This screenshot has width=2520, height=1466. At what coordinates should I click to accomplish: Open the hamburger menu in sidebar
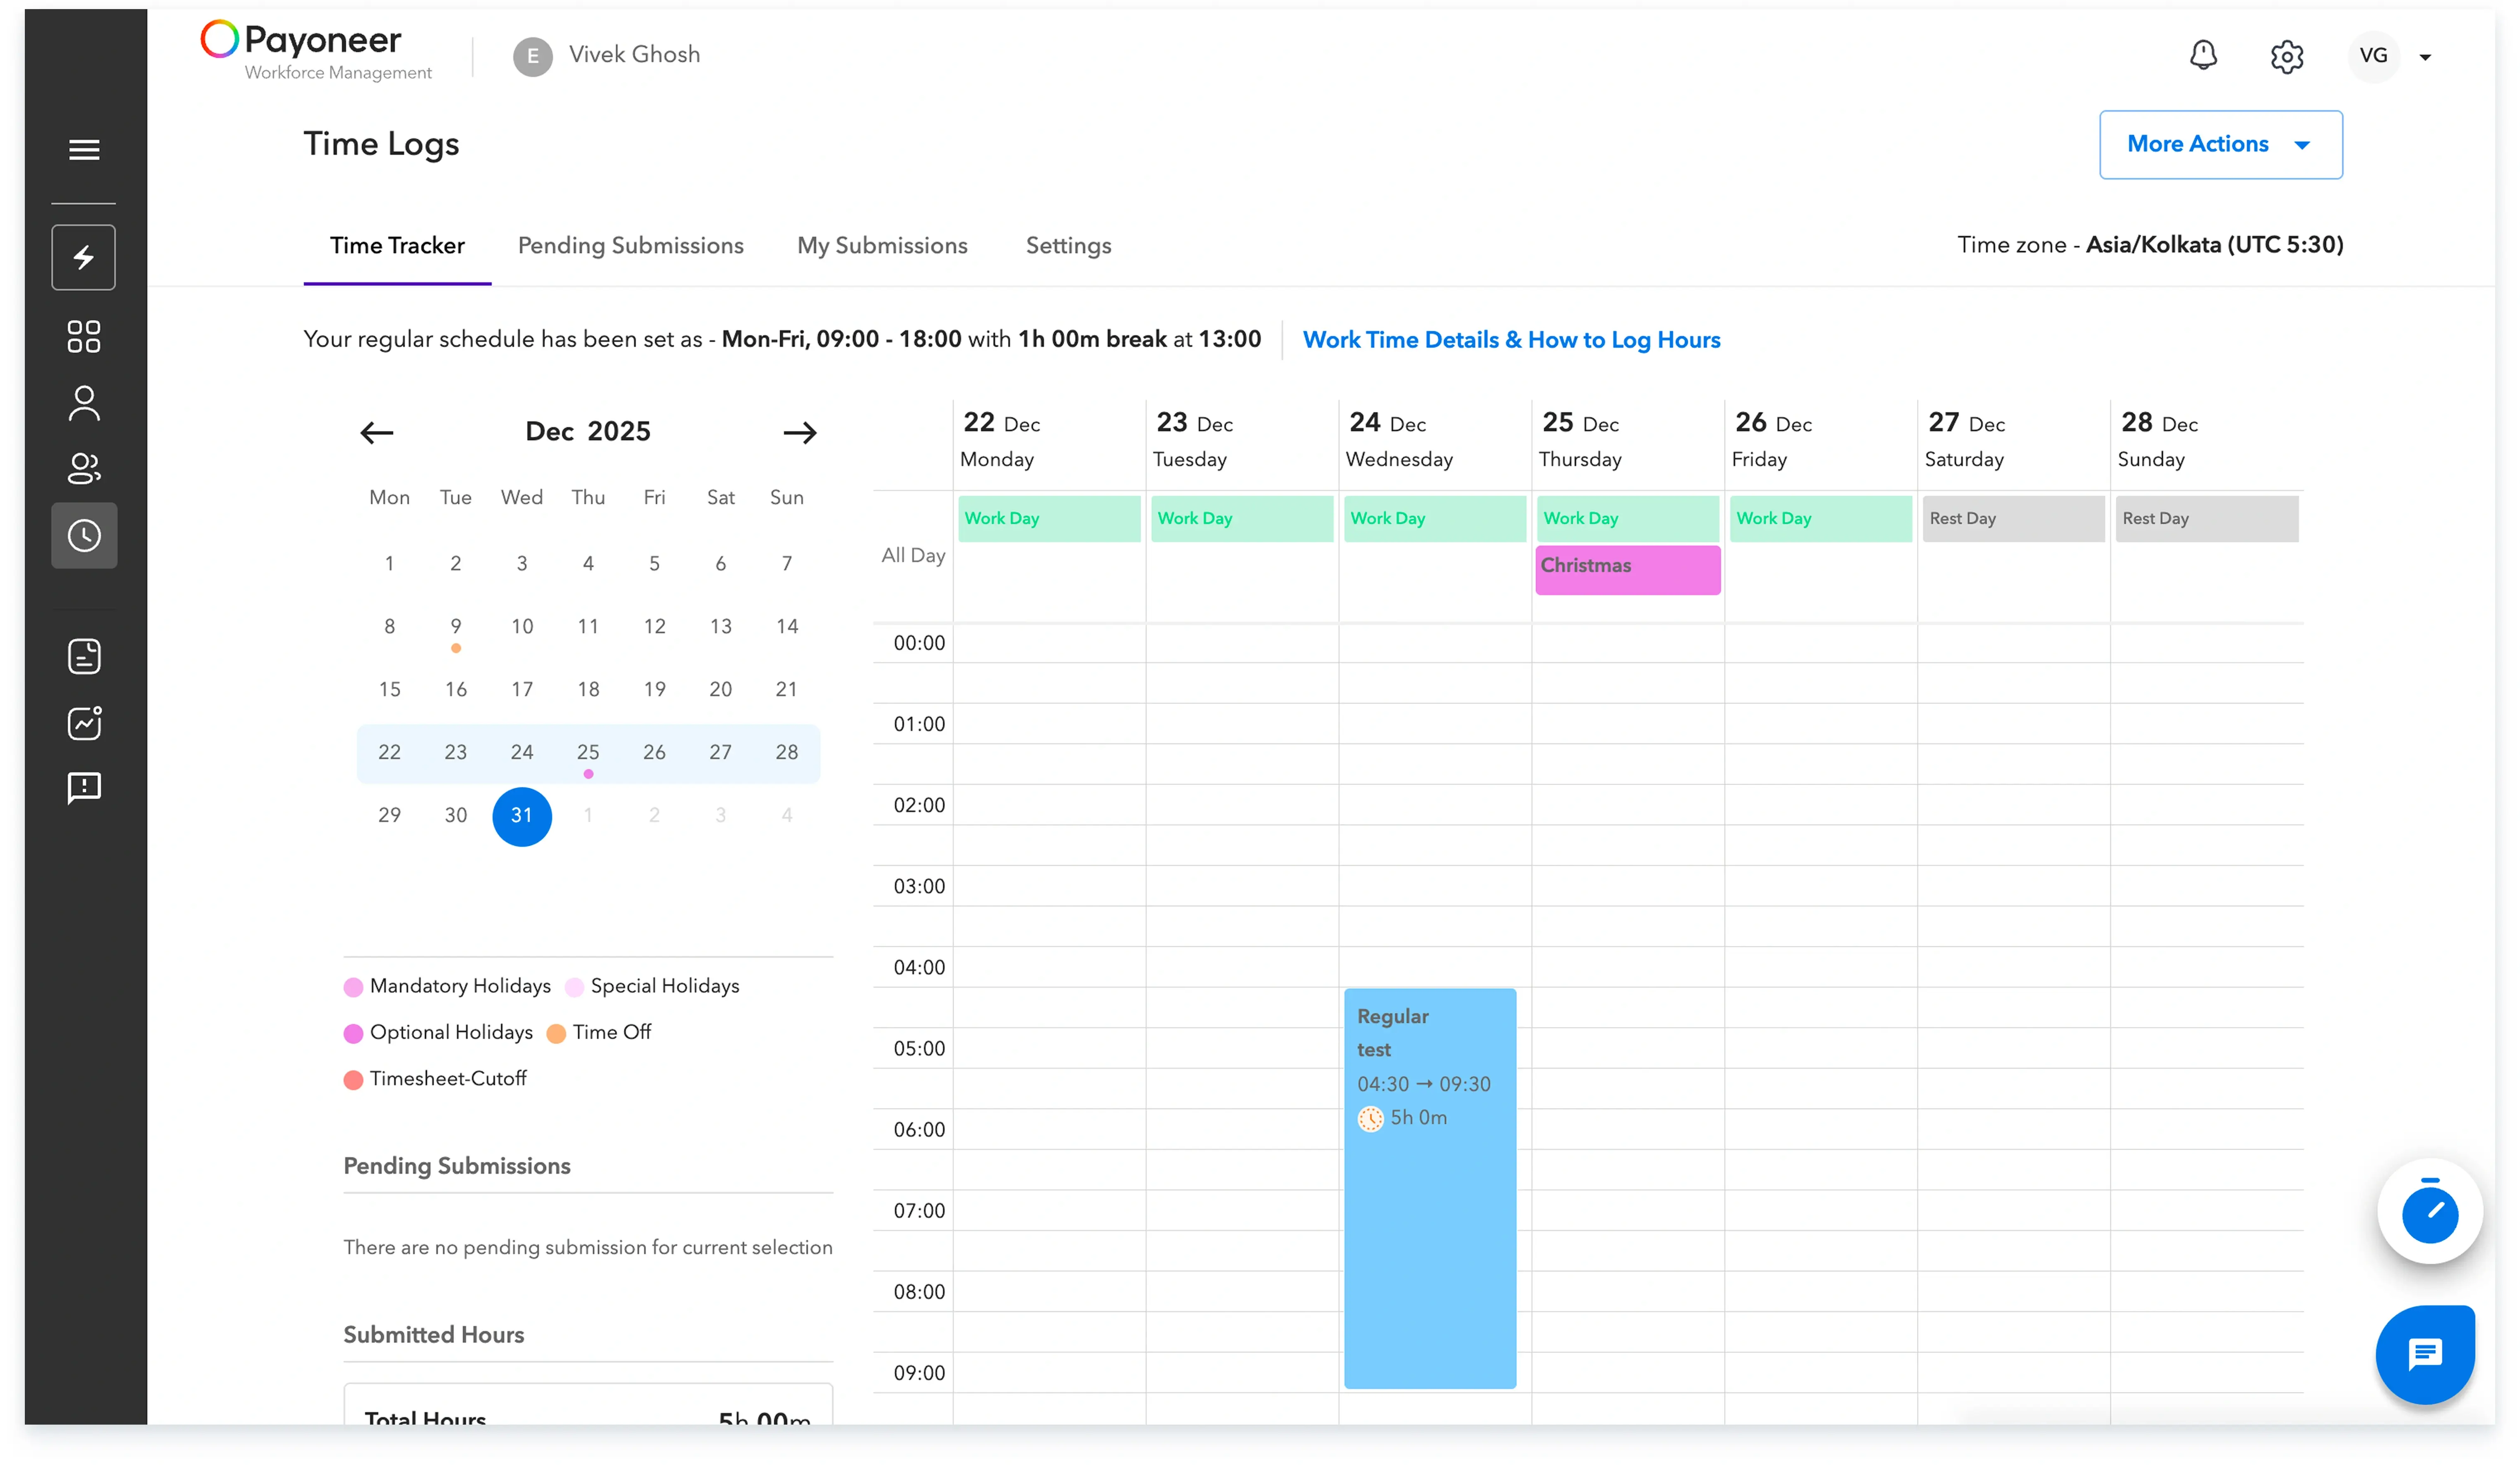84,150
